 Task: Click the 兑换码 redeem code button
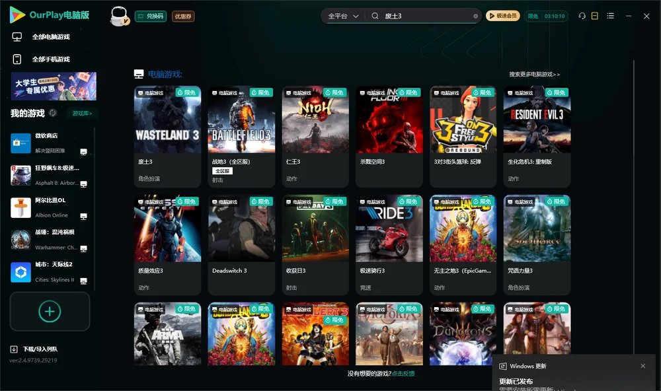151,16
